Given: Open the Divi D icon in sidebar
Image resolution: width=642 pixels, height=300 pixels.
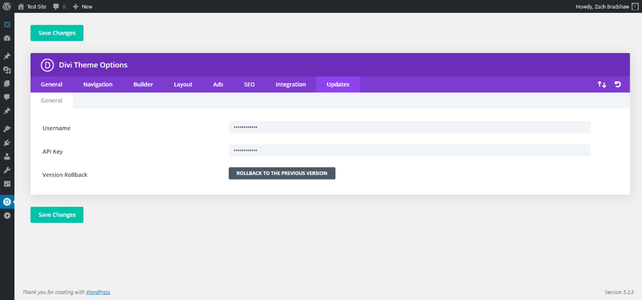Looking at the screenshot, I should pos(7,202).
